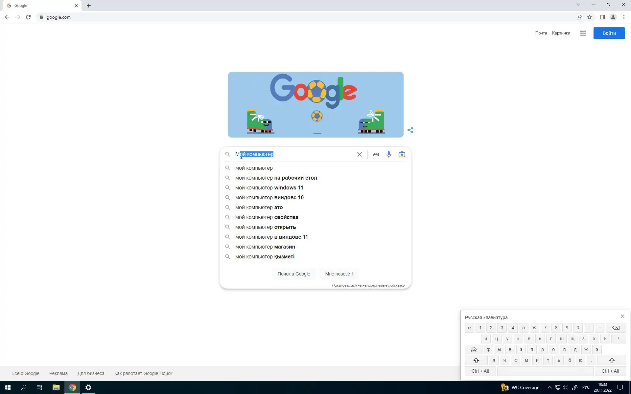Screen dimensions: 631x394
Task: Open search by image camera icon
Action: (x=402, y=154)
